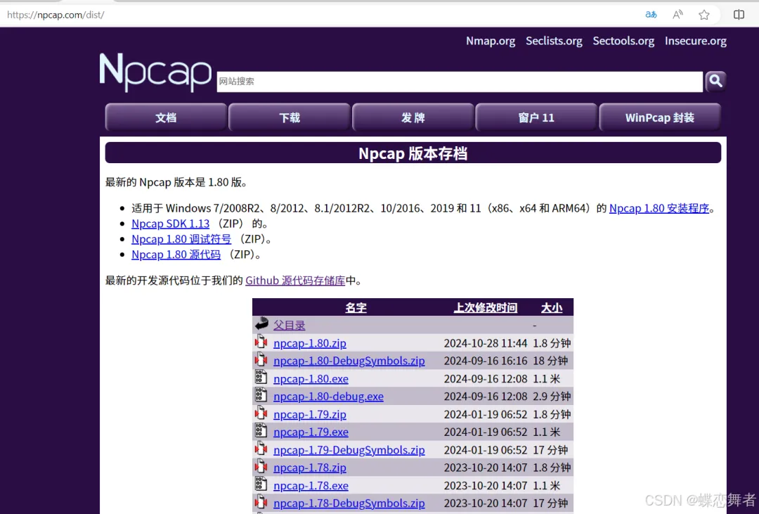Download npcap-1.79.exe
This screenshot has height=514, width=759.
point(311,432)
